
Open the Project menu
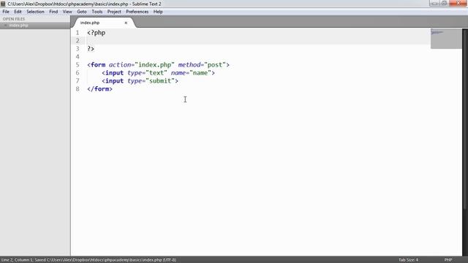pyautogui.click(x=114, y=12)
